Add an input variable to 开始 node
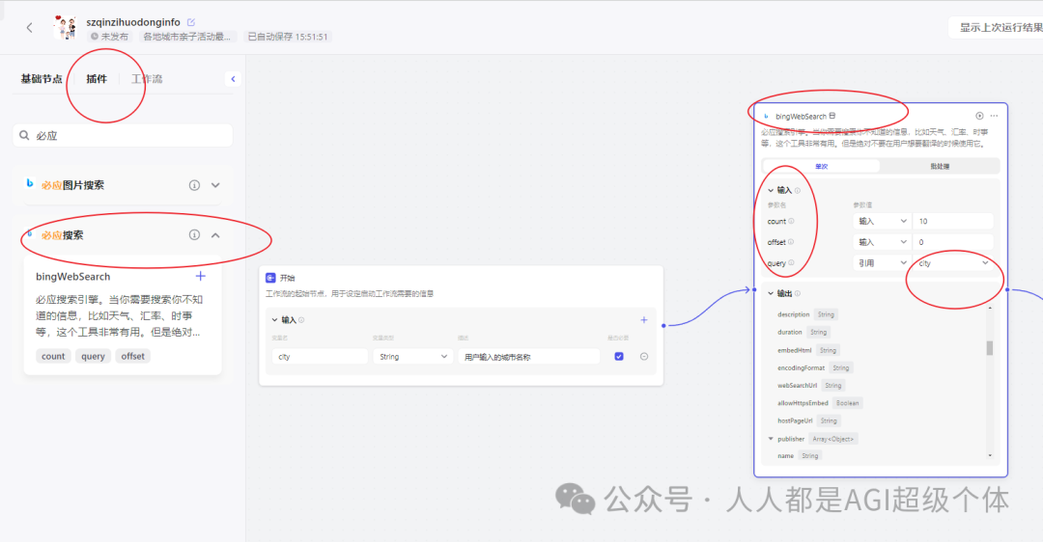 (x=644, y=320)
